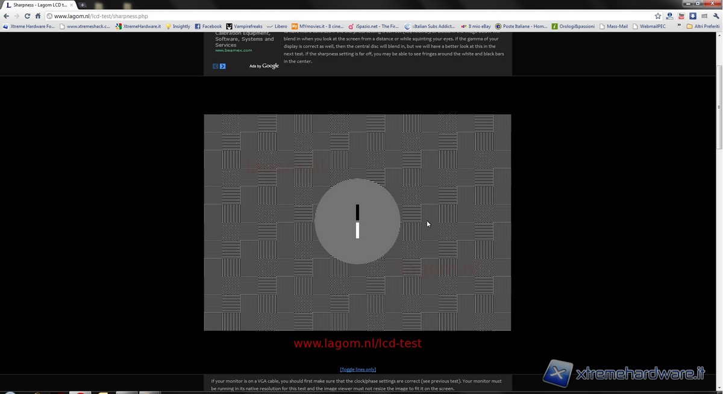This screenshot has height=394, width=723.
Task: Click the page vertical scrollbar
Action: tap(719, 90)
